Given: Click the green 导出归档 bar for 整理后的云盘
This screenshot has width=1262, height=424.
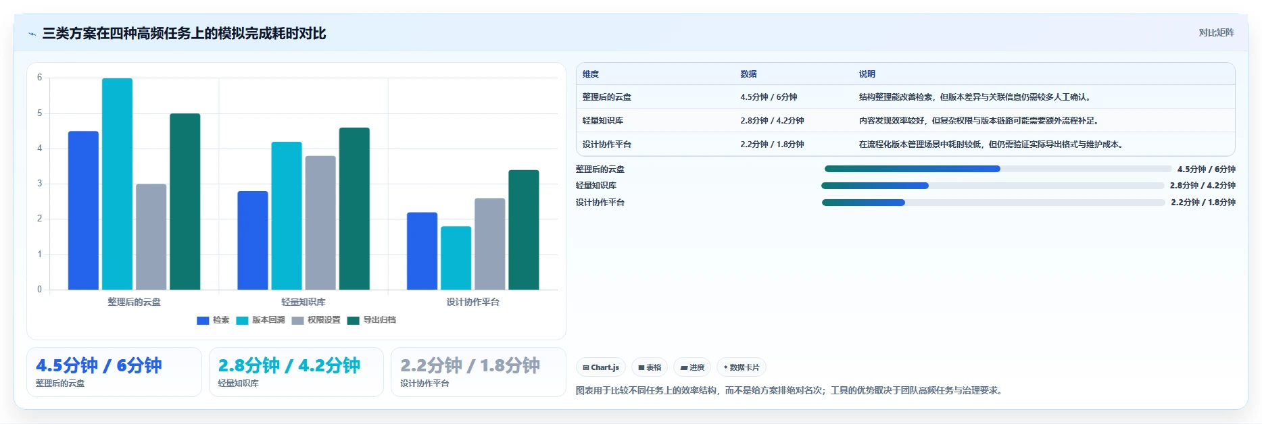Looking at the screenshot, I should (185, 202).
